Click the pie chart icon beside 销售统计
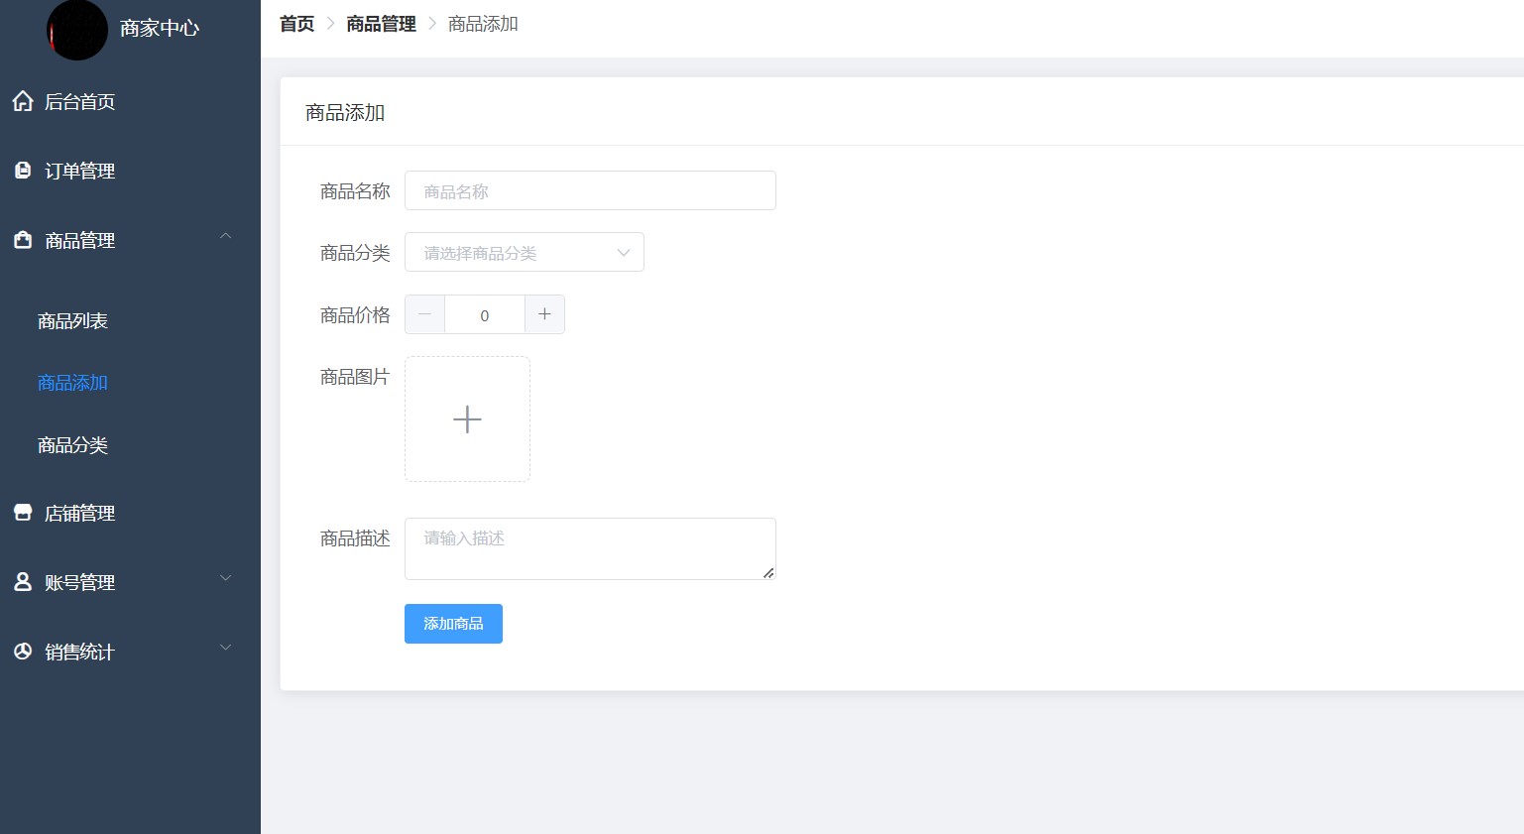 coord(23,652)
